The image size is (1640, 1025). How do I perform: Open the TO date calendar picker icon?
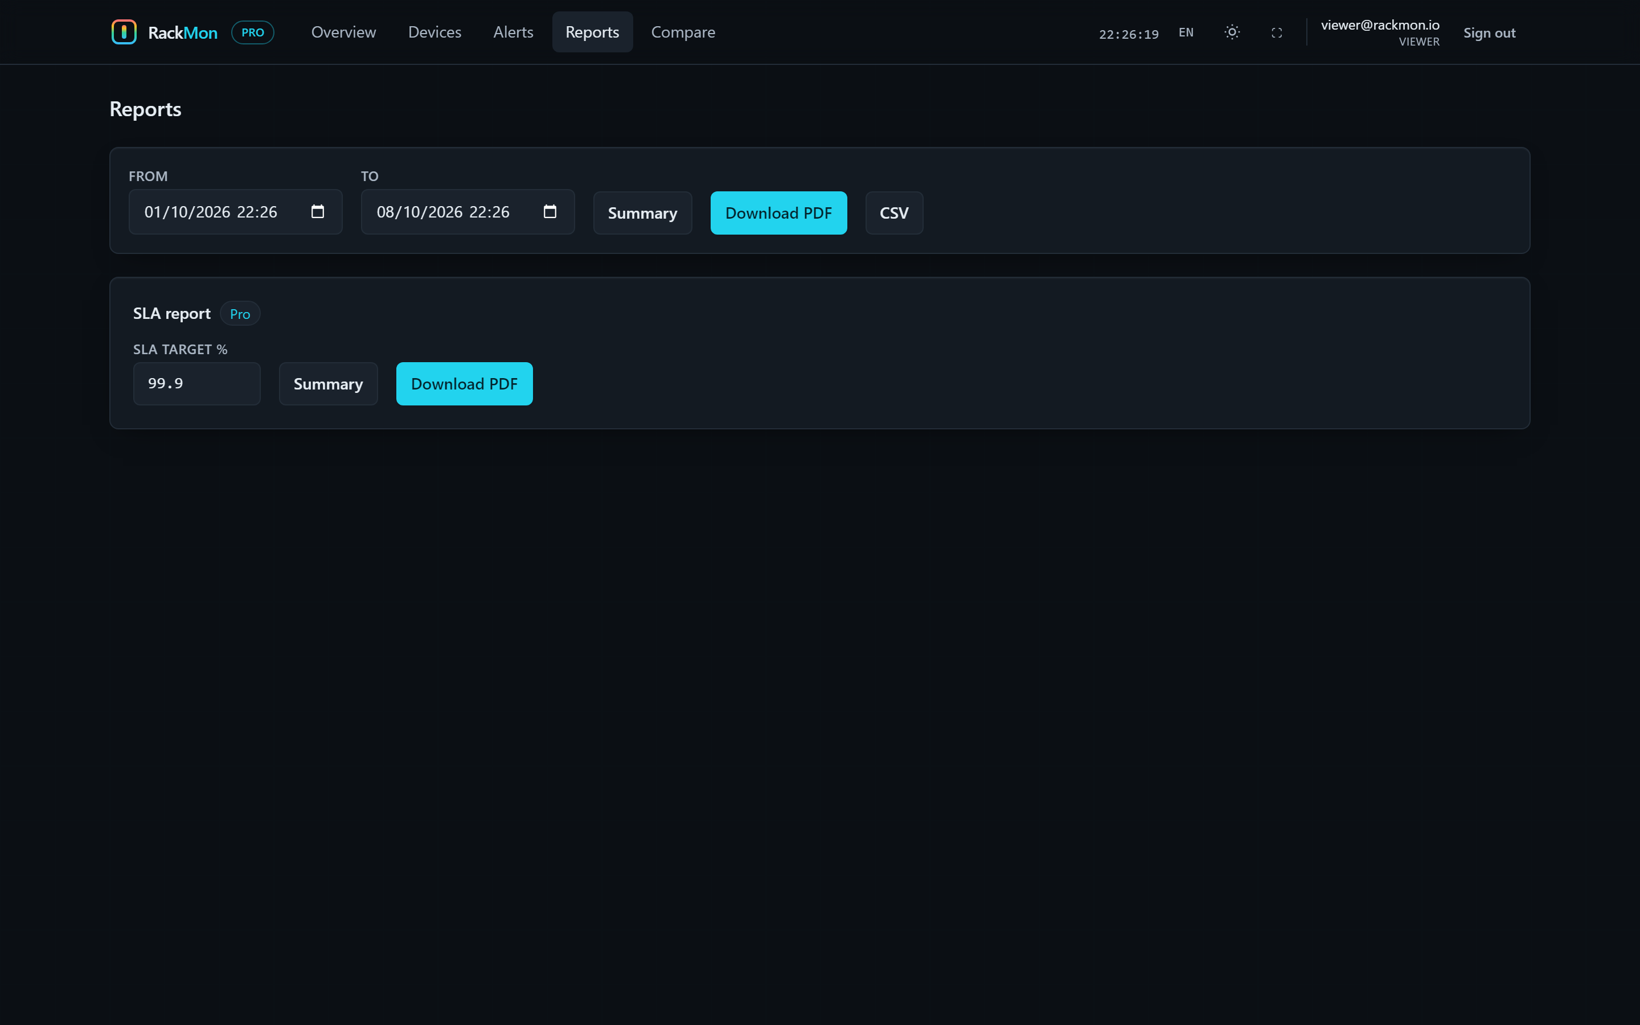coord(550,211)
